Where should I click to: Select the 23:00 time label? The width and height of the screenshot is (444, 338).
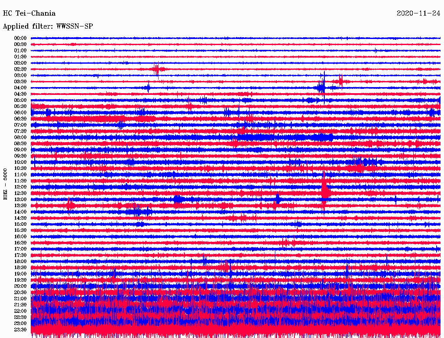(x=20, y=324)
